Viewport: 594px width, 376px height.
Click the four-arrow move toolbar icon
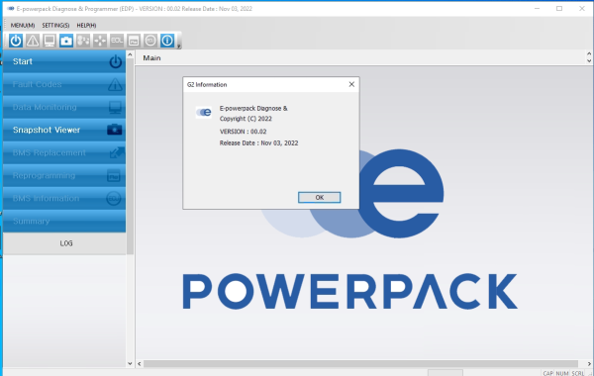point(100,41)
